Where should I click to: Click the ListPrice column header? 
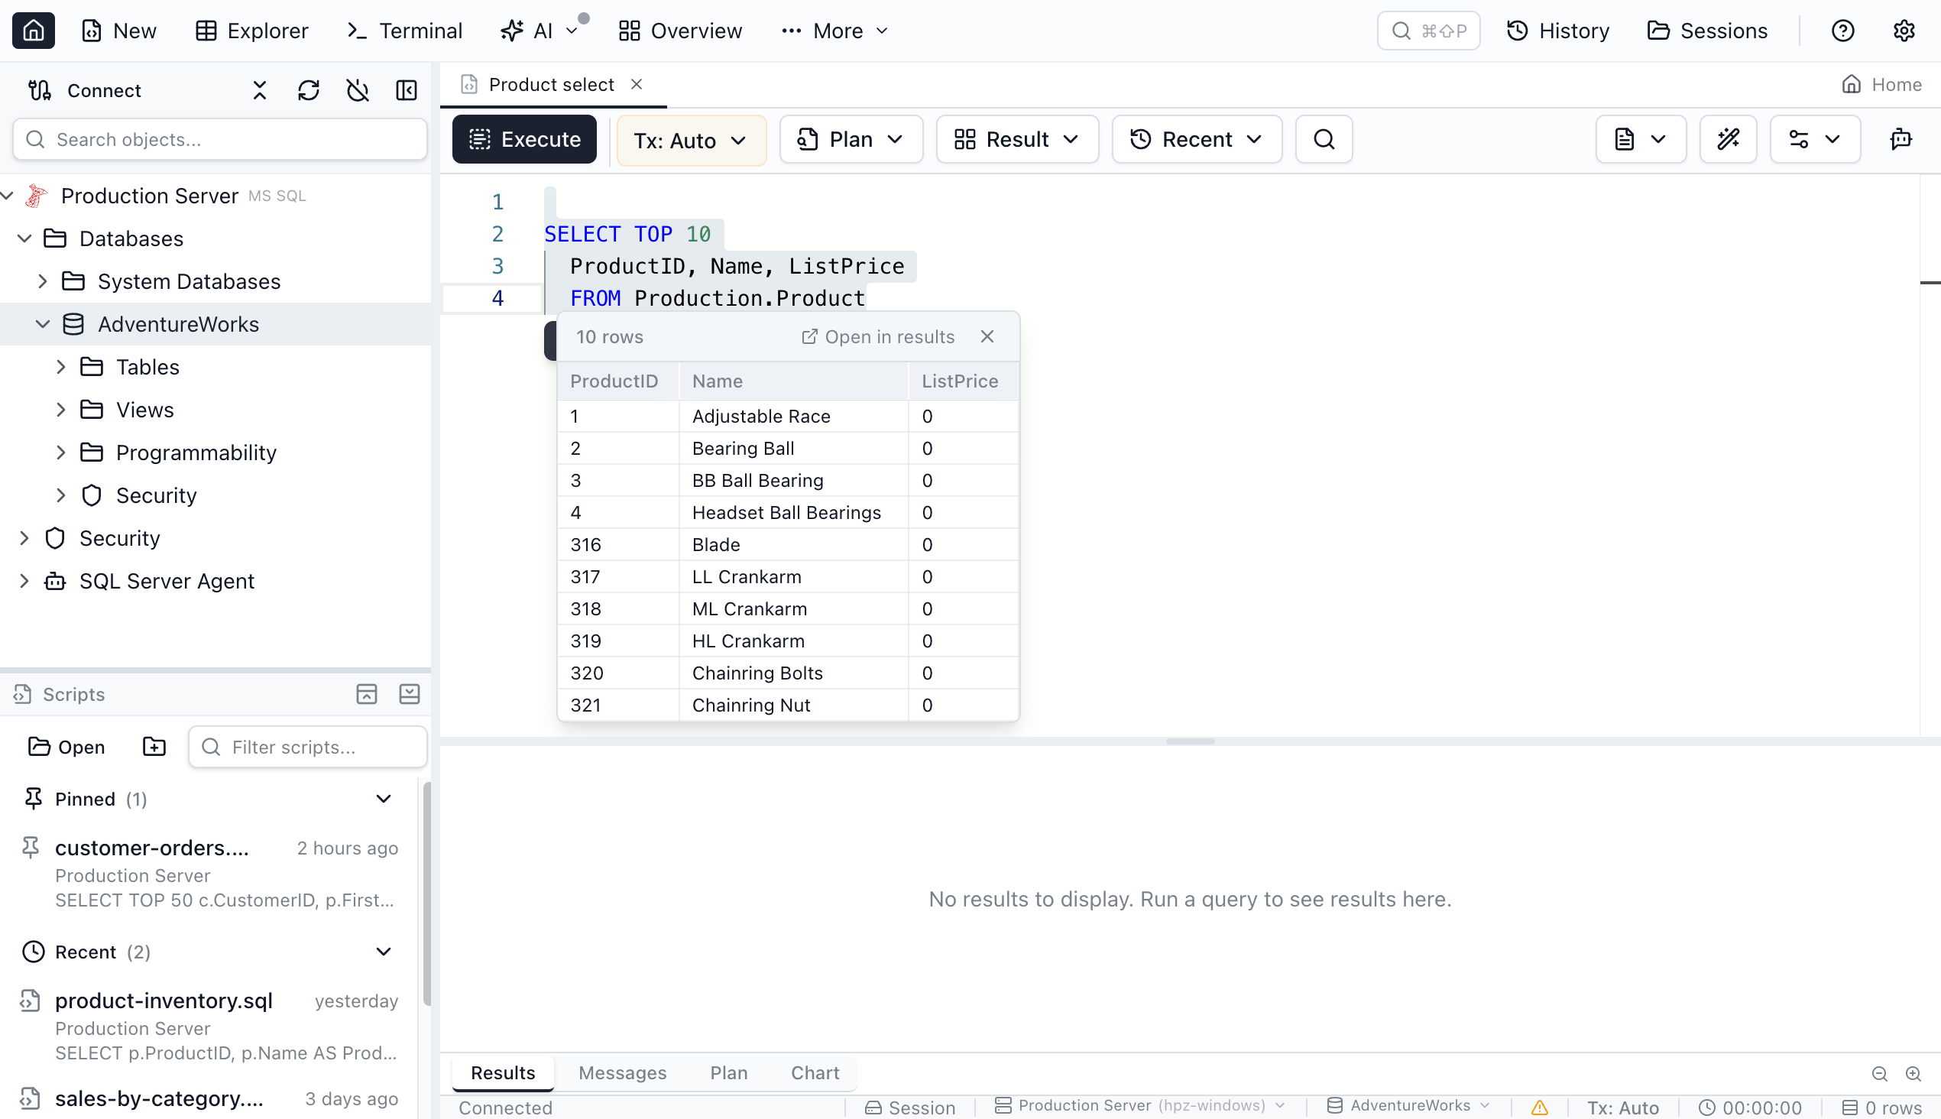point(963,381)
